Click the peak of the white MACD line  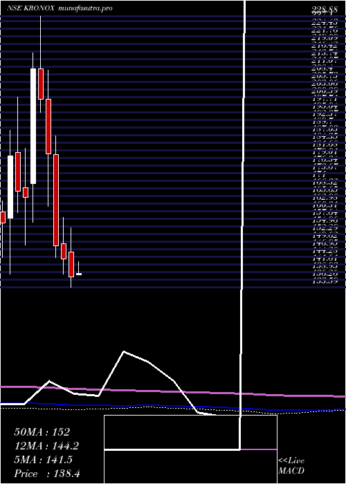tap(124, 351)
